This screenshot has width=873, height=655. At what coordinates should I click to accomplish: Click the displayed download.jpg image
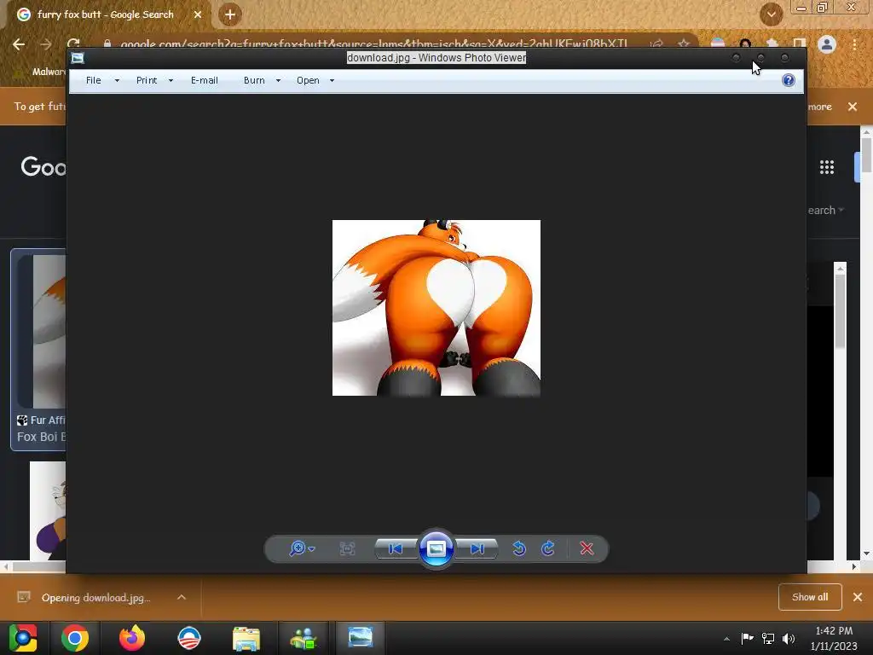pos(436,307)
